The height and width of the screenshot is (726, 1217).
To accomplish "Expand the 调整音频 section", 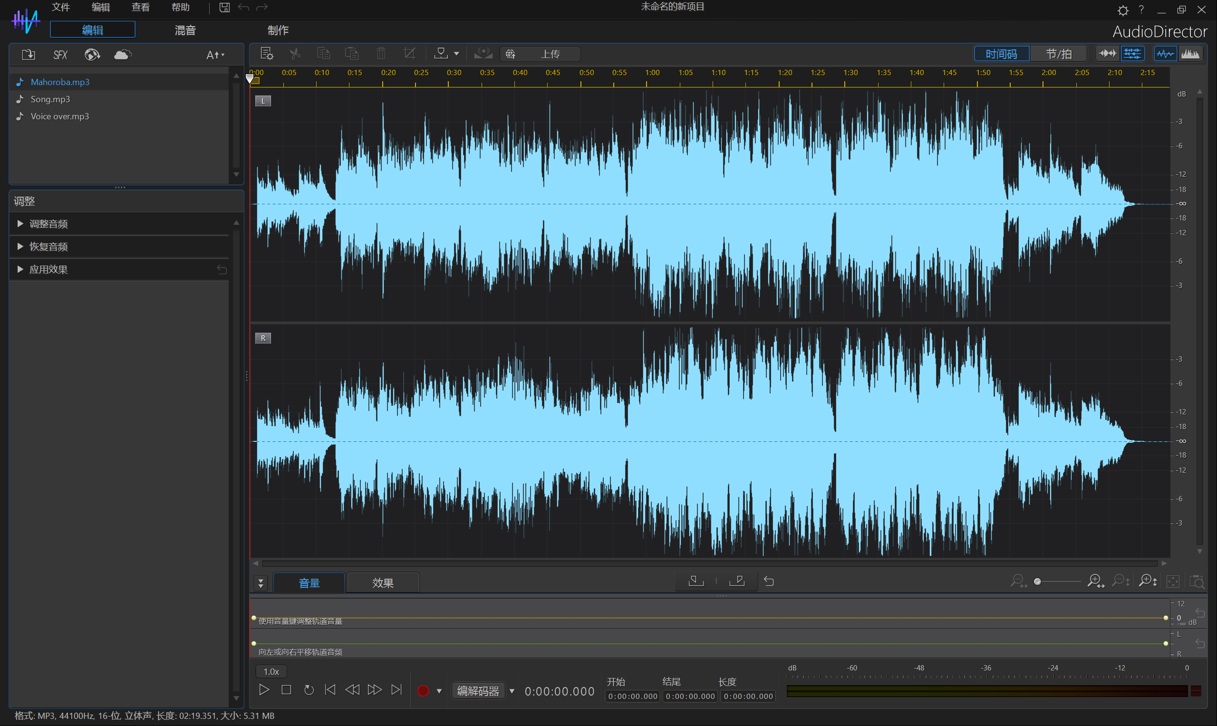I will [x=48, y=224].
